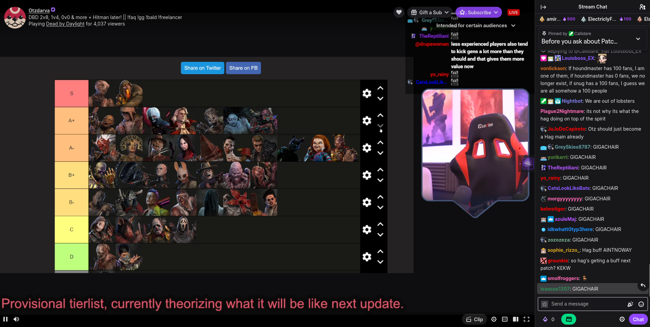Click the LIVE indicator badge
Image resolution: width=650 pixels, height=327 pixels.
pos(513,13)
